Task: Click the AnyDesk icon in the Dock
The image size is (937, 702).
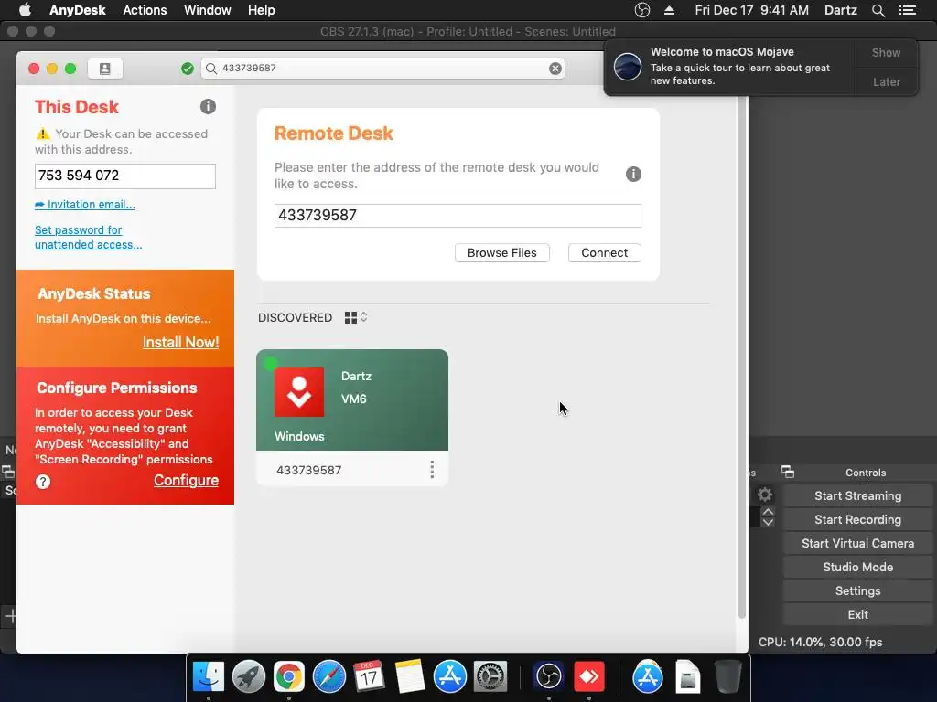Action: click(x=589, y=677)
